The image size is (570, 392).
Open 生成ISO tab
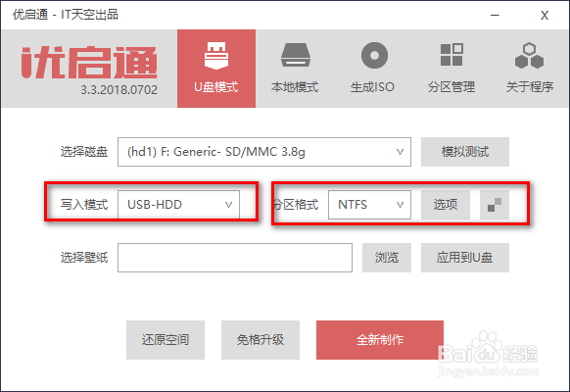click(373, 69)
